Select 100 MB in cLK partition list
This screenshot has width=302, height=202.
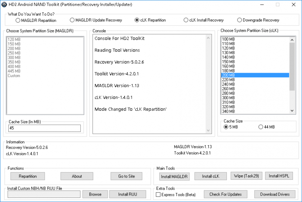pos(255,39)
